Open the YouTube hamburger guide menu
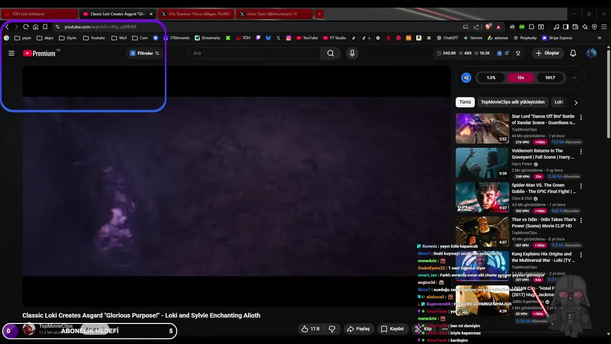This screenshot has height=344, width=611. pos(11,53)
